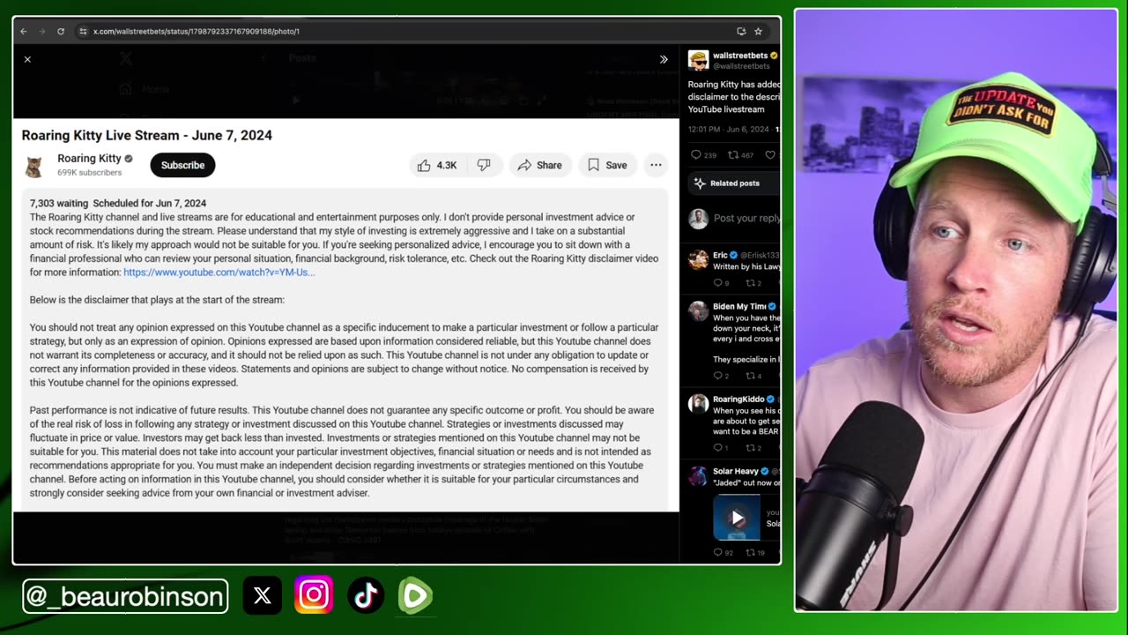Click the Rumble logo in overlay bar
1128x635 pixels.
click(x=416, y=595)
